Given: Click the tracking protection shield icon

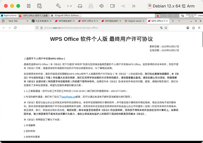Looking at the screenshot, I should (37, 28).
